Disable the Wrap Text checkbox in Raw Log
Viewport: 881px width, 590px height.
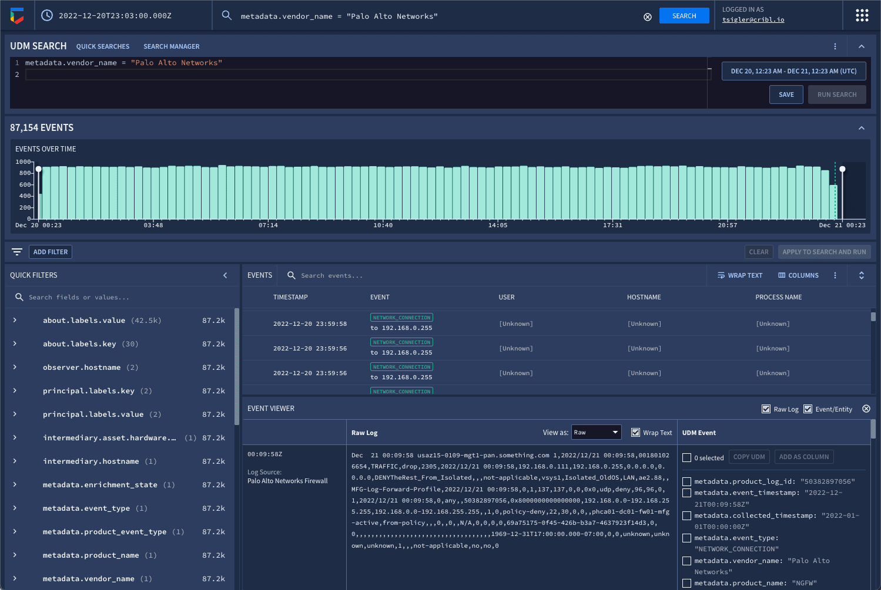point(635,433)
